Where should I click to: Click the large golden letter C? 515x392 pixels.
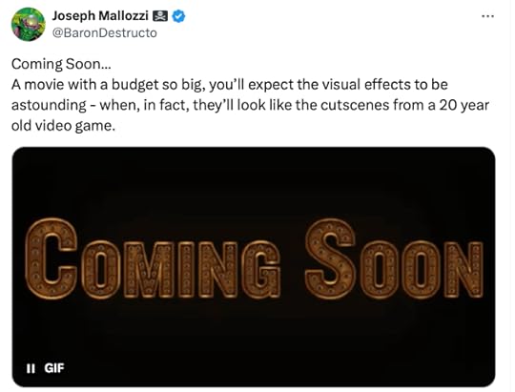[51, 258]
